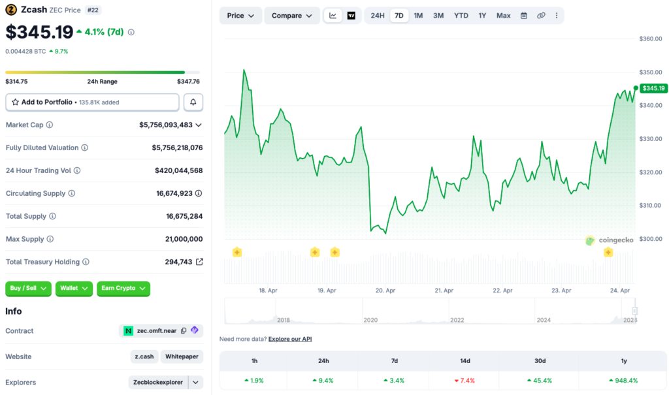Click the price alert bell icon
The image size is (669, 395).
tap(193, 102)
